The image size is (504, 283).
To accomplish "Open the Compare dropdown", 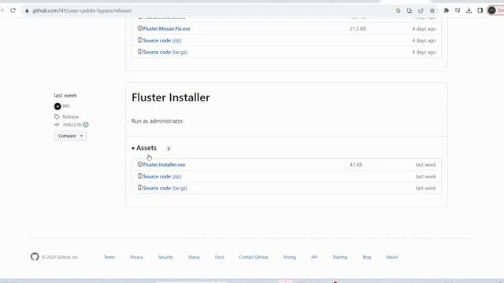I will pos(70,136).
